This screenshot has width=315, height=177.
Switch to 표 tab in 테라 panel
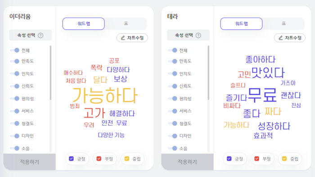point(283,23)
